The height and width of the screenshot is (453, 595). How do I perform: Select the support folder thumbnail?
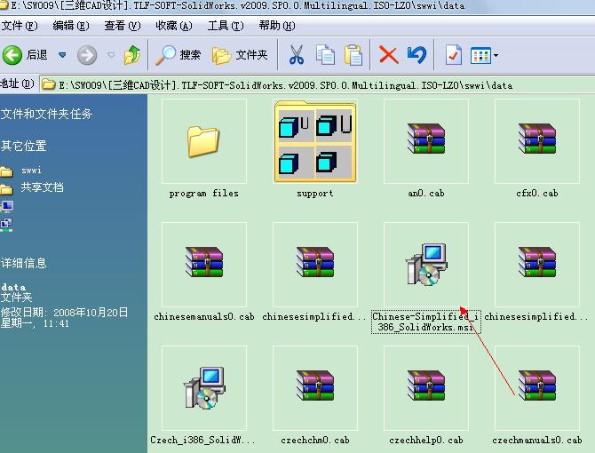pyautogui.click(x=315, y=141)
